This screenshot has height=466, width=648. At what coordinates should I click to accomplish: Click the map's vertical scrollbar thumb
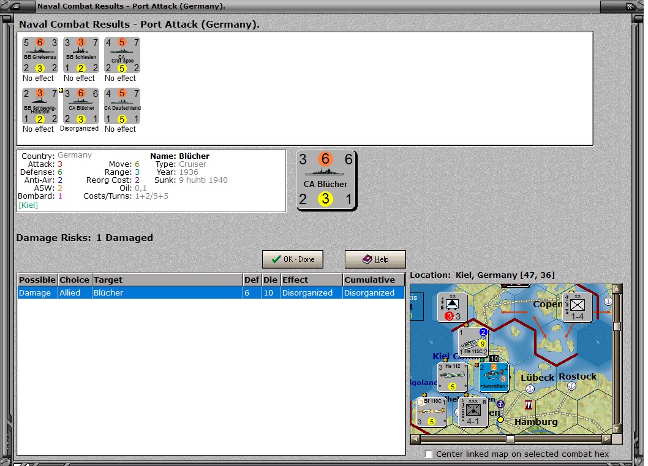coord(617,327)
